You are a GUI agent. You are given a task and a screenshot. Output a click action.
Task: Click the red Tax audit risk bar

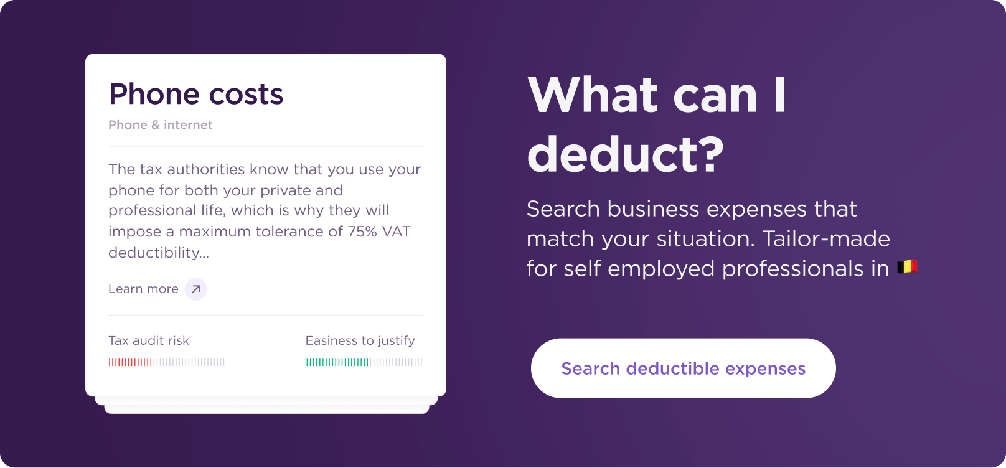130,362
